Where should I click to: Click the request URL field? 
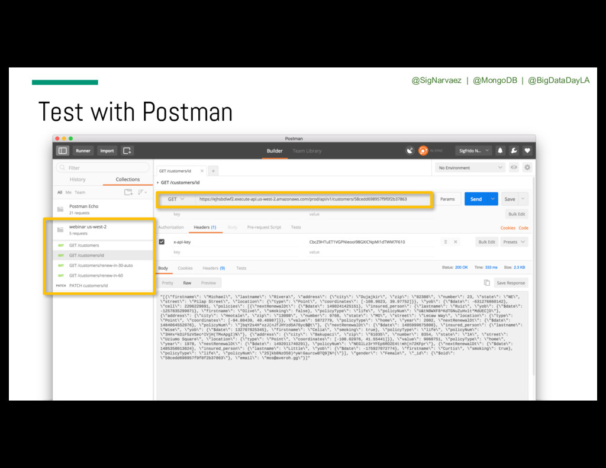[x=313, y=199]
